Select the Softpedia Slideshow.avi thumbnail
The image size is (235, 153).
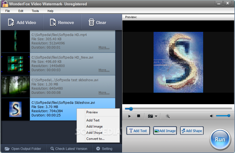(x=15, y=109)
